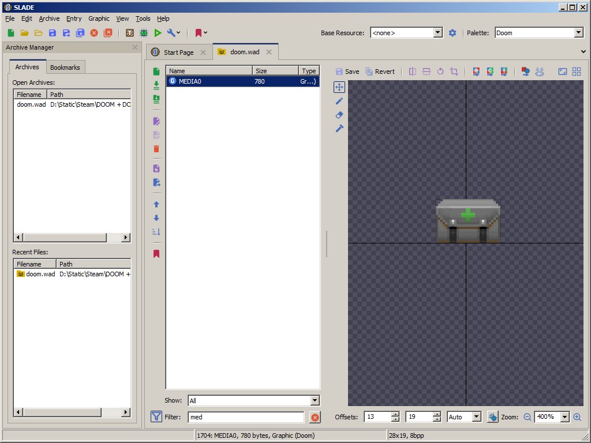Delete the selected entry with the trash icon
This screenshot has height=443, width=591.
[x=156, y=149]
